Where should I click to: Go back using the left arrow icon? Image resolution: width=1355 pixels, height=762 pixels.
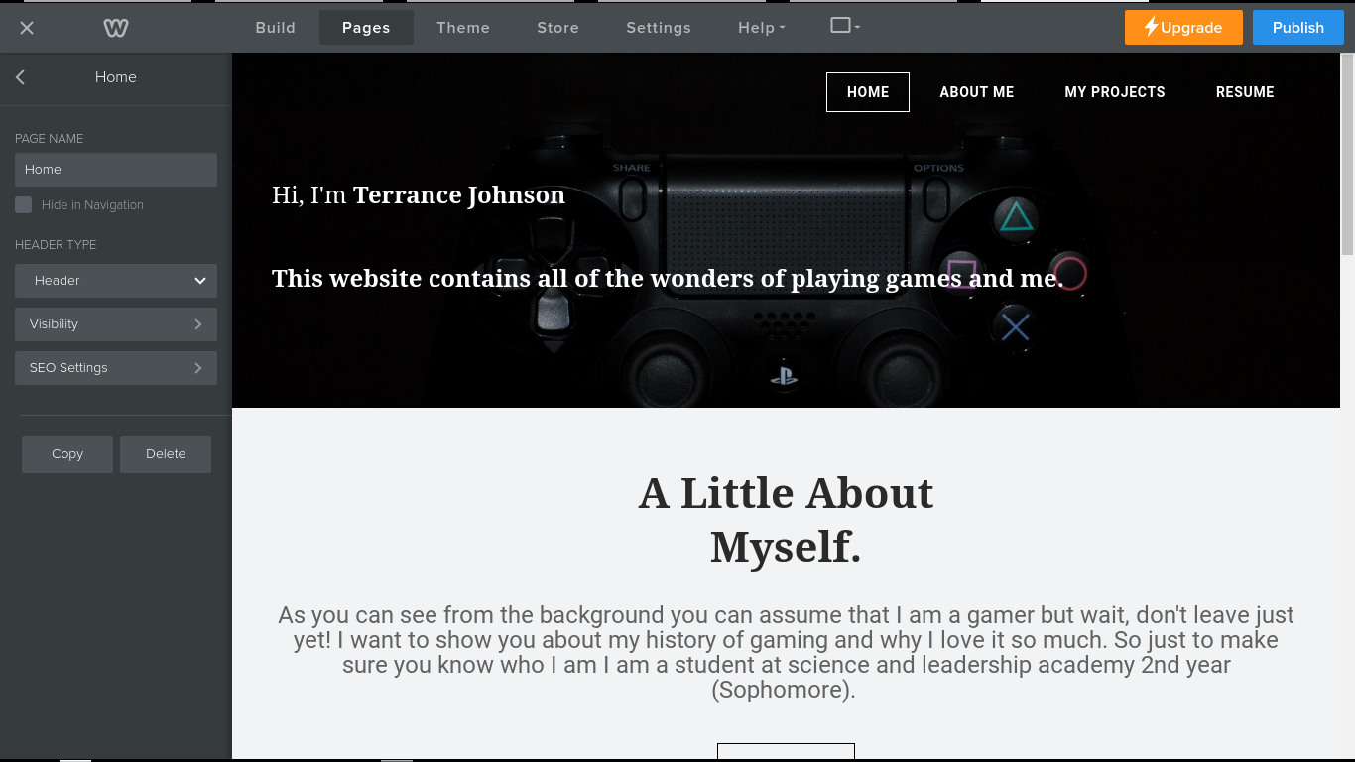21,77
